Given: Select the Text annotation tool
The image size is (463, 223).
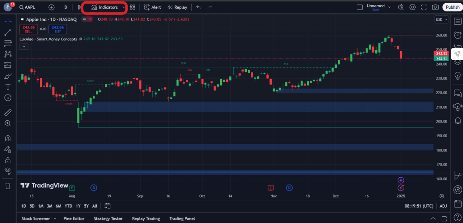Looking at the screenshot, I should tap(8, 87).
